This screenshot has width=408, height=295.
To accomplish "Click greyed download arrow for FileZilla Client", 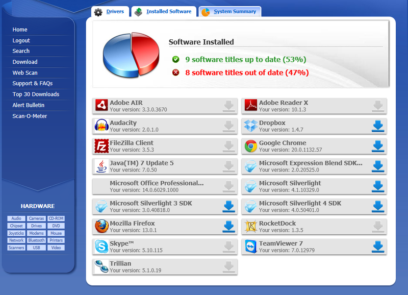I will click(228, 146).
